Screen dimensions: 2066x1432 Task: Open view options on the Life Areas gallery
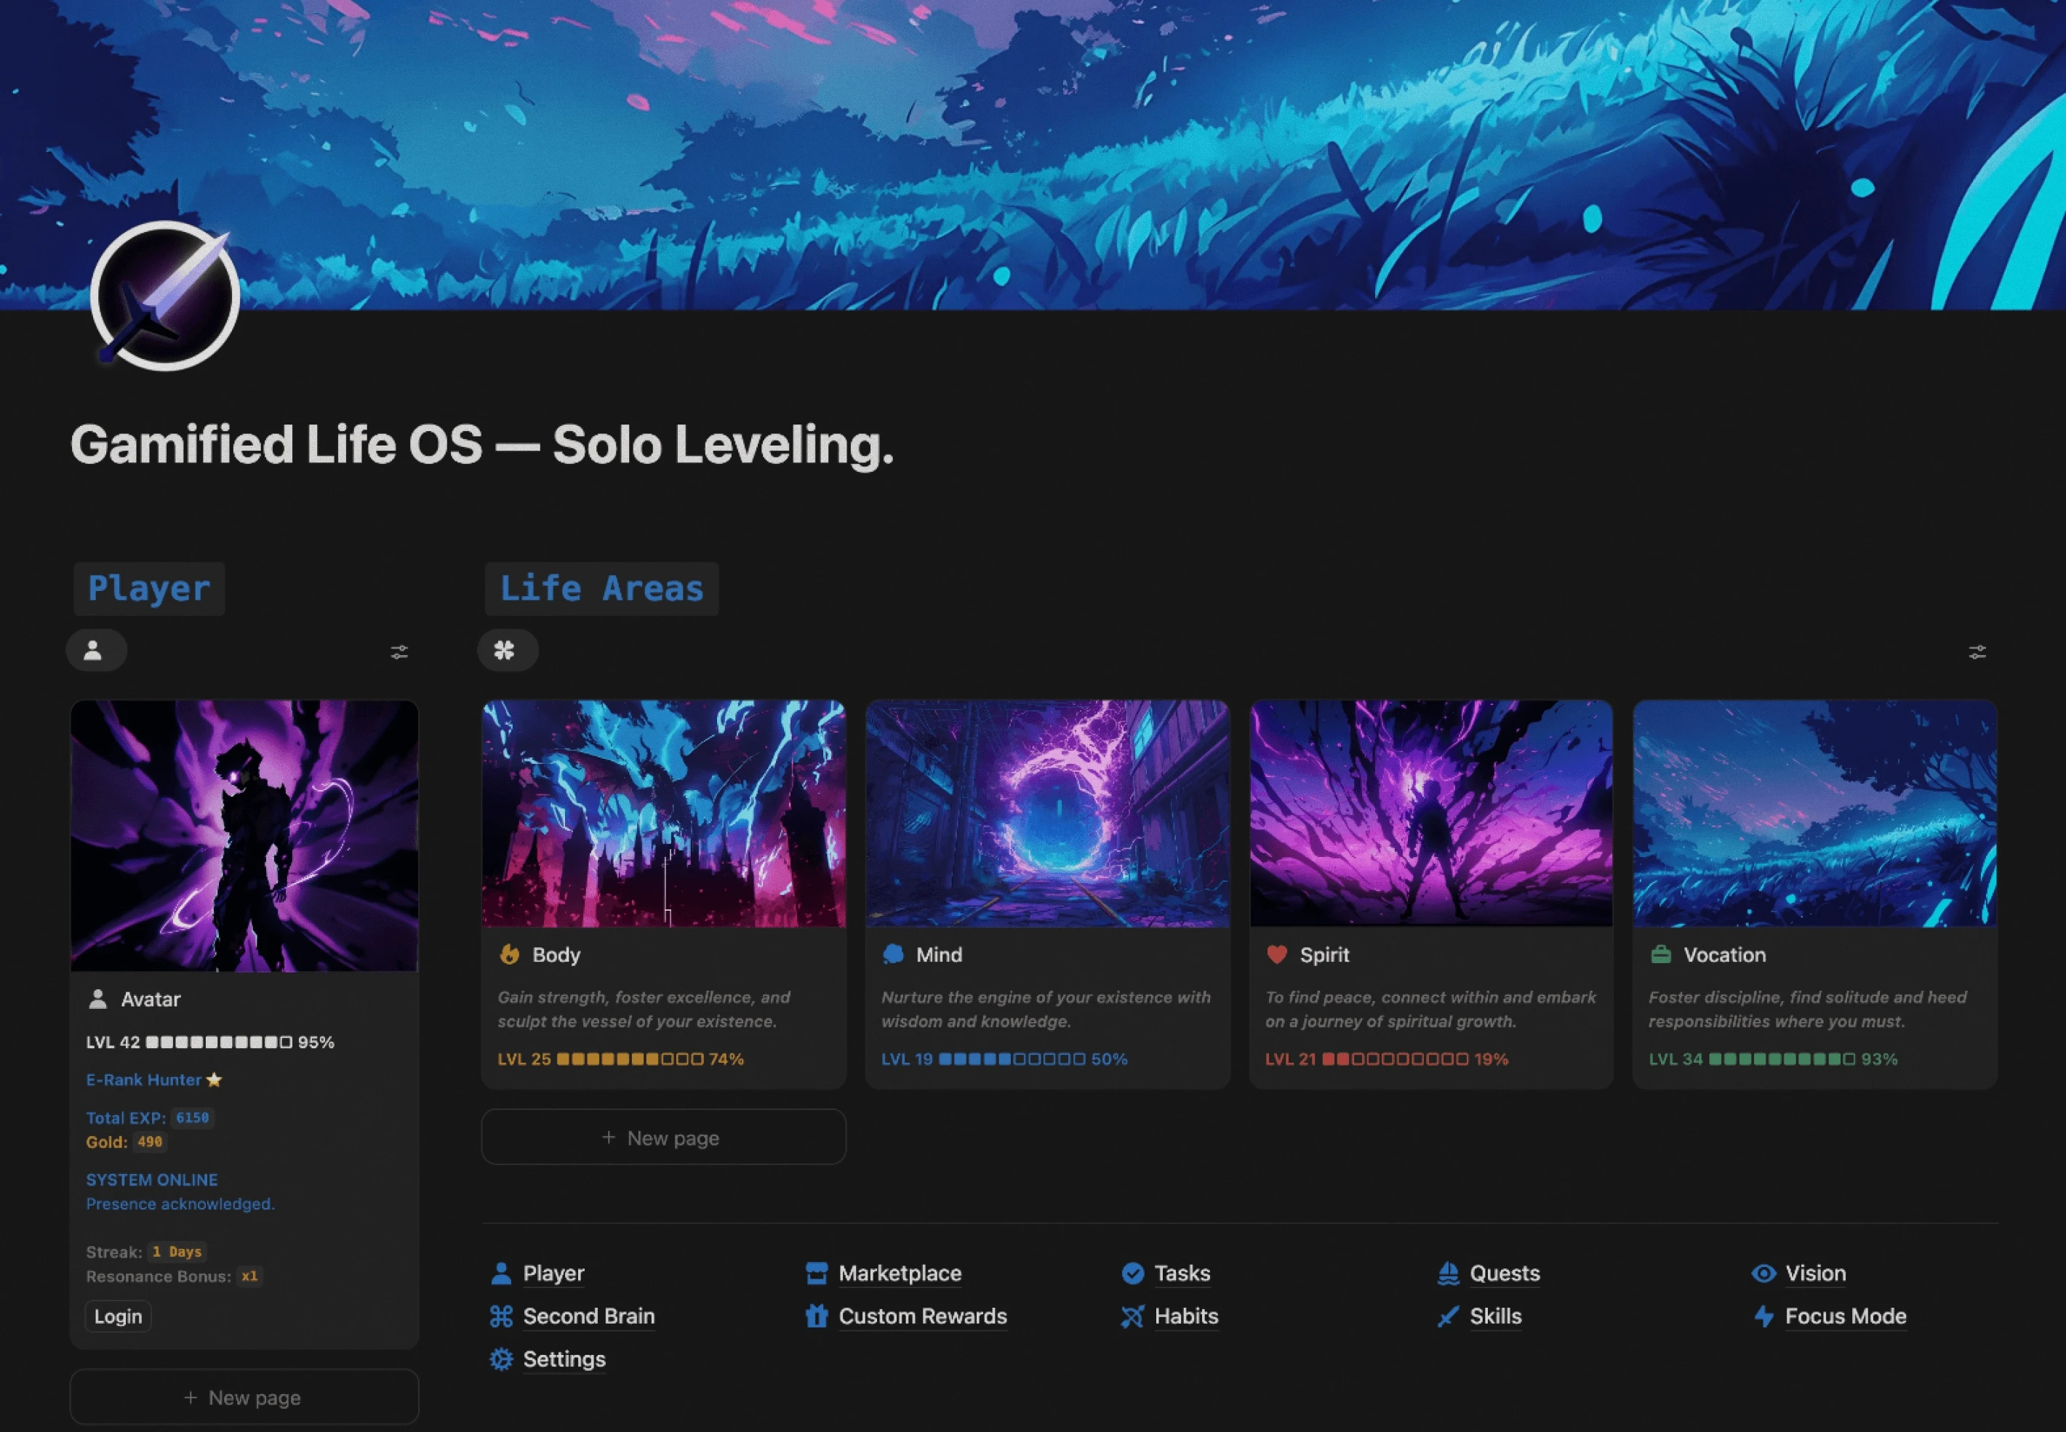1978,651
